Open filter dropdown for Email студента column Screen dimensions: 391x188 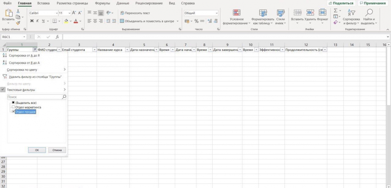tap(95, 50)
